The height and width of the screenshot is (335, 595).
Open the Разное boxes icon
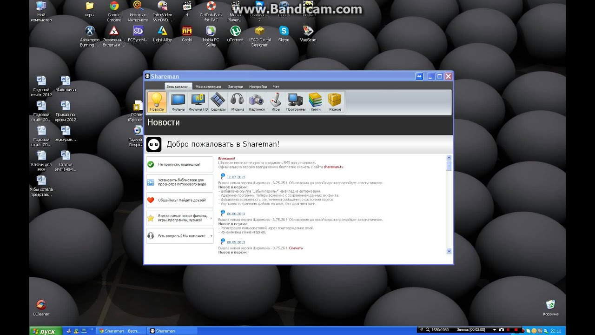coord(335,102)
